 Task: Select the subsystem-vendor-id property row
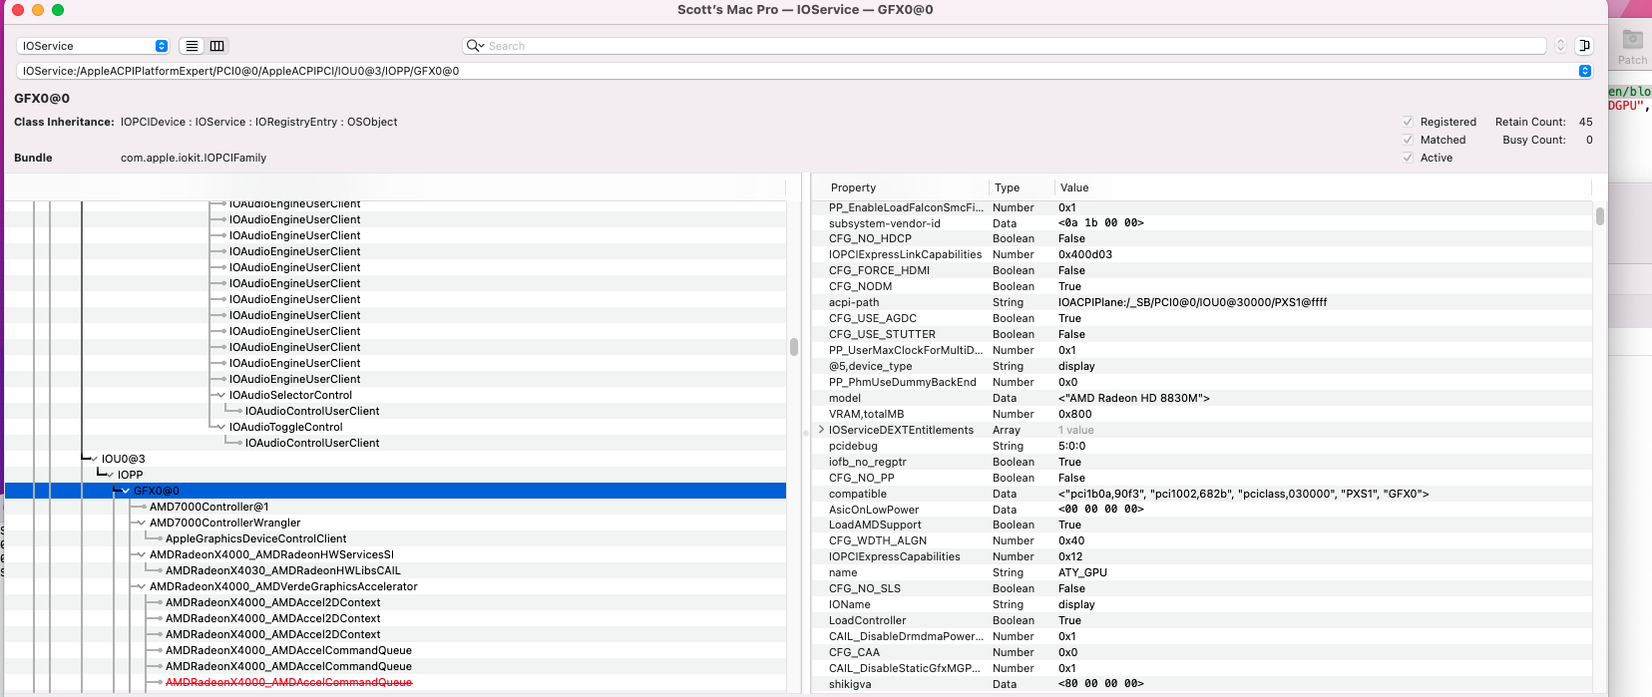coord(1202,223)
